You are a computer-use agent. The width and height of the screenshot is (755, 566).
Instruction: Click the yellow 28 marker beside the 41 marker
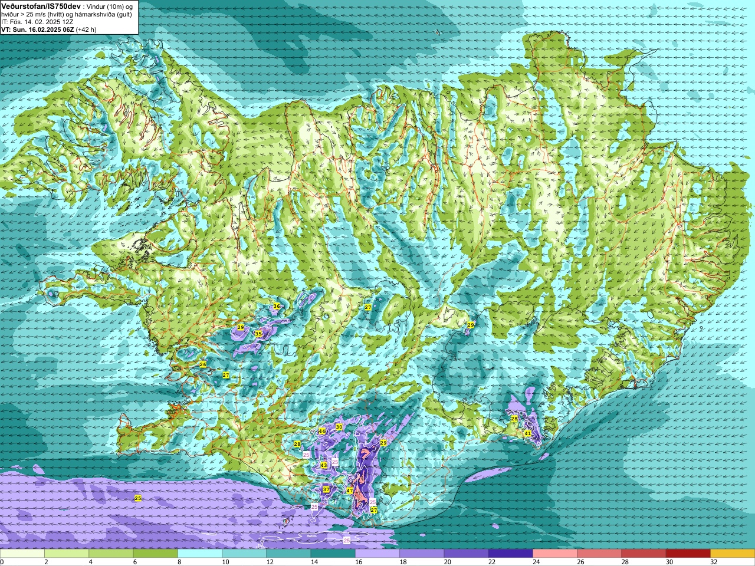[x=514, y=419]
